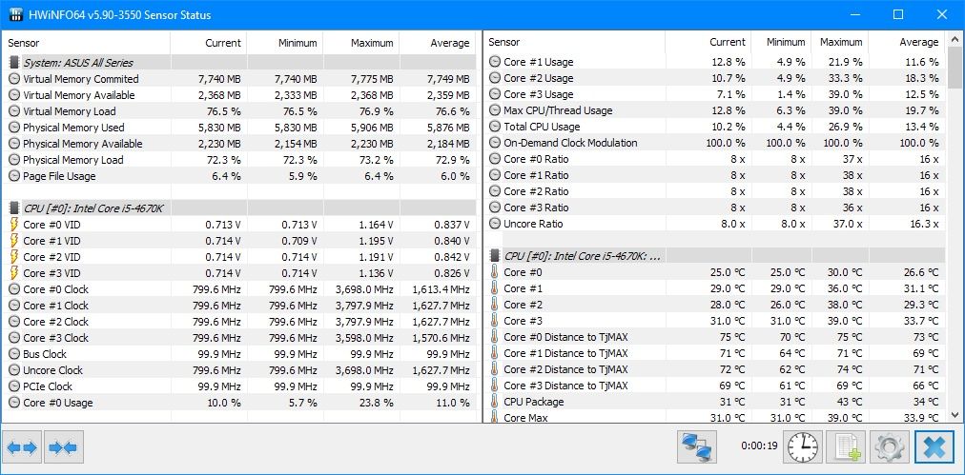This screenshot has height=475, width=965.
Task: Click the icon beside Page File Usage
Action: 14,176
